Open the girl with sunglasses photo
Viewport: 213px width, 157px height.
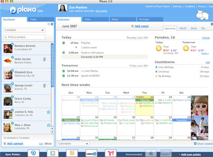pos(200,105)
